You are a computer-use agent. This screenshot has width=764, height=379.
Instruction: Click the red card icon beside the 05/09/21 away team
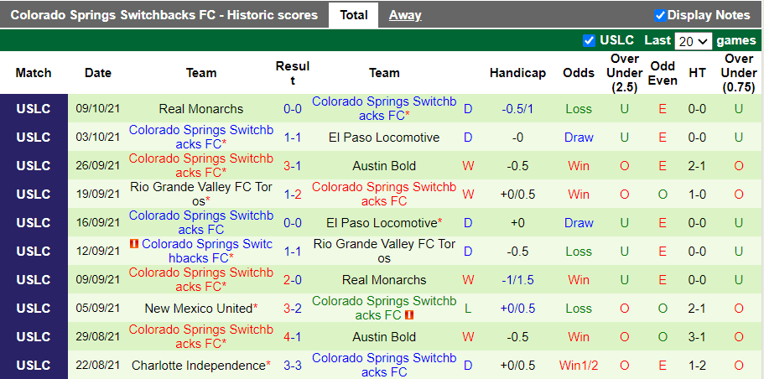click(x=409, y=315)
